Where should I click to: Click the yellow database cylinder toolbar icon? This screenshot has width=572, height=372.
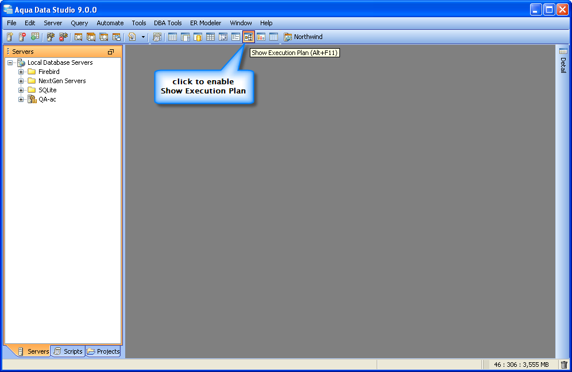pyautogui.click(x=198, y=37)
